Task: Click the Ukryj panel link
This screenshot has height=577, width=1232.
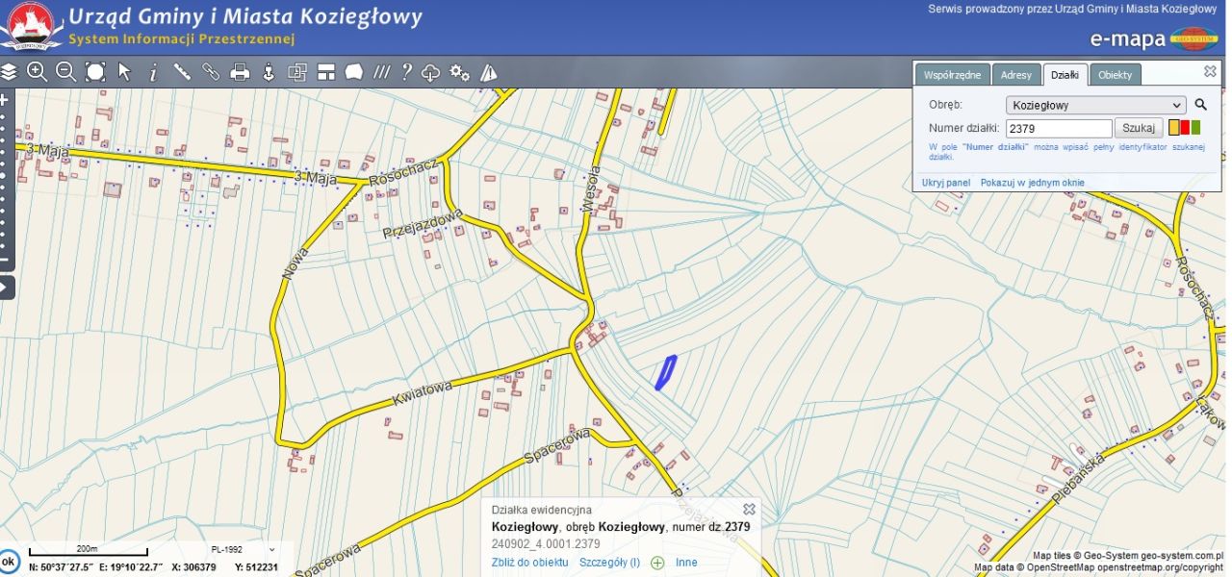Action: click(x=945, y=183)
